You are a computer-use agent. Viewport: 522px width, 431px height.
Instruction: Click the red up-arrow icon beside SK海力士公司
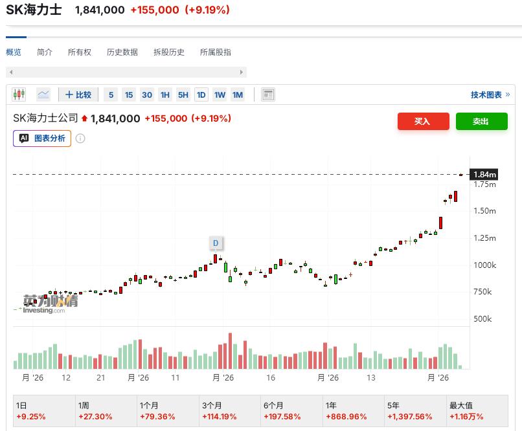pyautogui.click(x=84, y=118)
